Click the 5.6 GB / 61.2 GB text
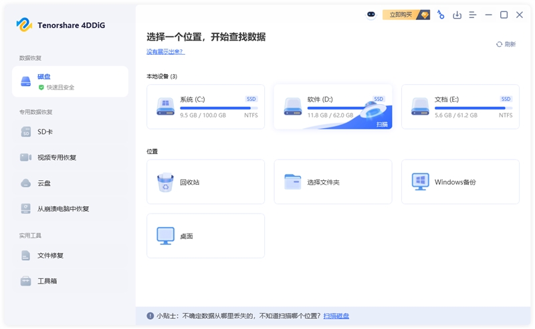The image size is (535, 329). point(456,115)
